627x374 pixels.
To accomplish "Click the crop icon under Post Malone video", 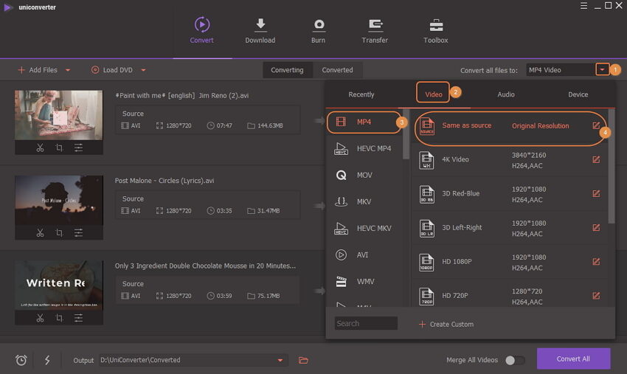I will pyautogui.click(x=59, y=233).
